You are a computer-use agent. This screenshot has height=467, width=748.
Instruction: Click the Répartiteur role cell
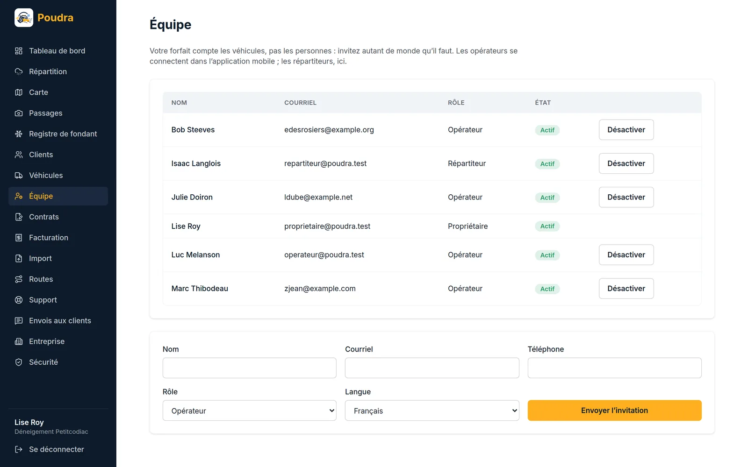(x=467, y=163)
